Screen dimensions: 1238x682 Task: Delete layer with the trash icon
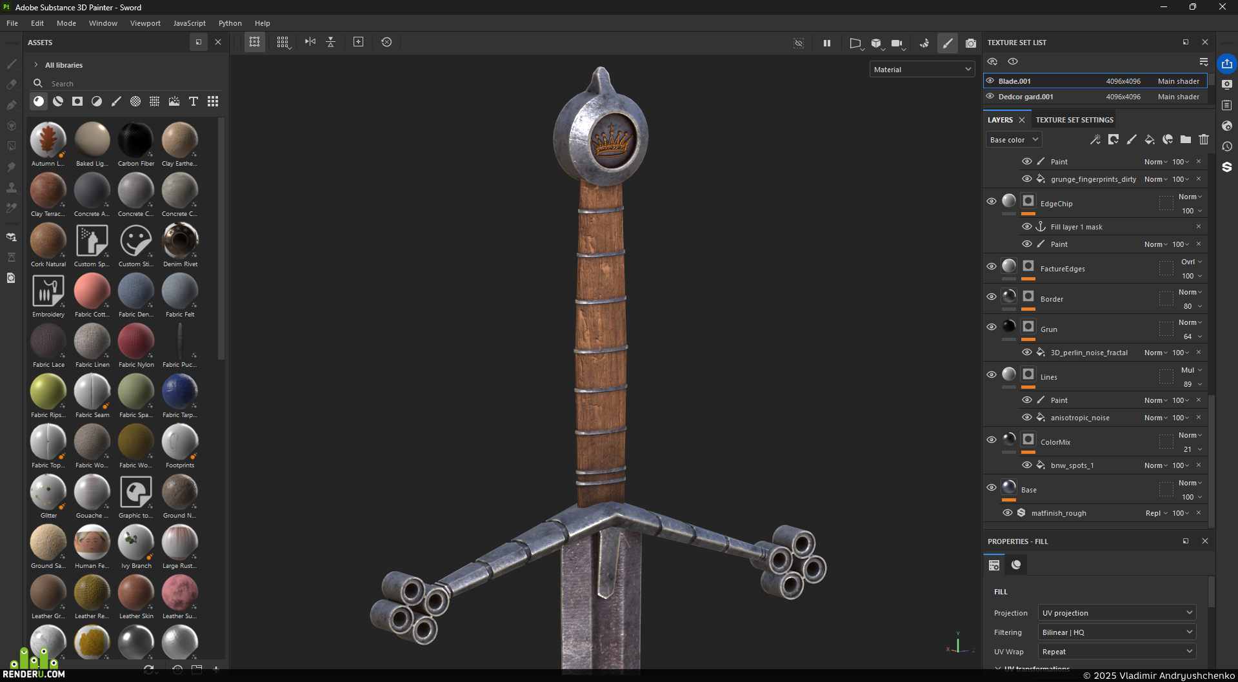[1204, 139]
